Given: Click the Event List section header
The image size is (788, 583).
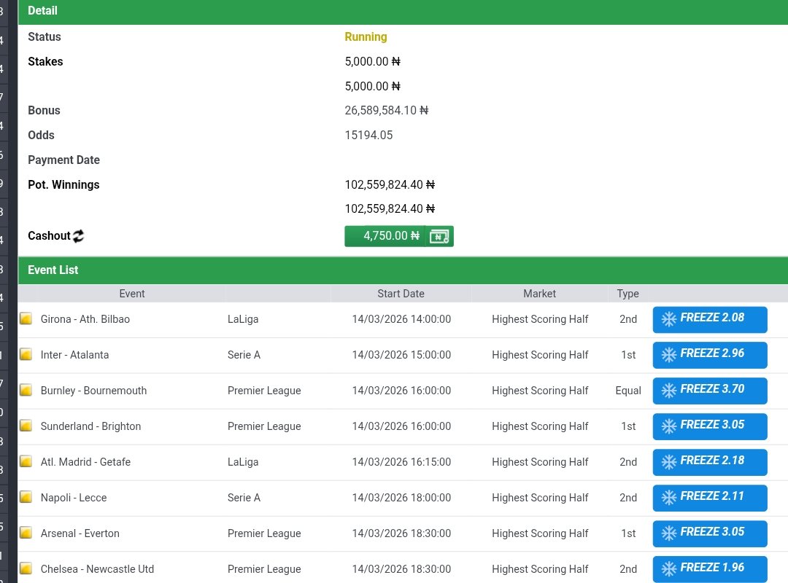Looking at the screenshot, I should (403, 270).
